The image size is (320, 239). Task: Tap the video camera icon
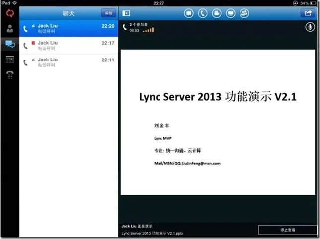[217, 14]
